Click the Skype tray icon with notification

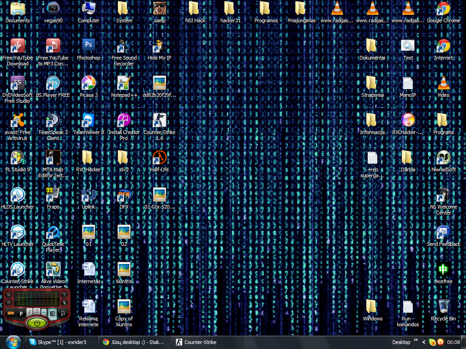coord(432,342)
